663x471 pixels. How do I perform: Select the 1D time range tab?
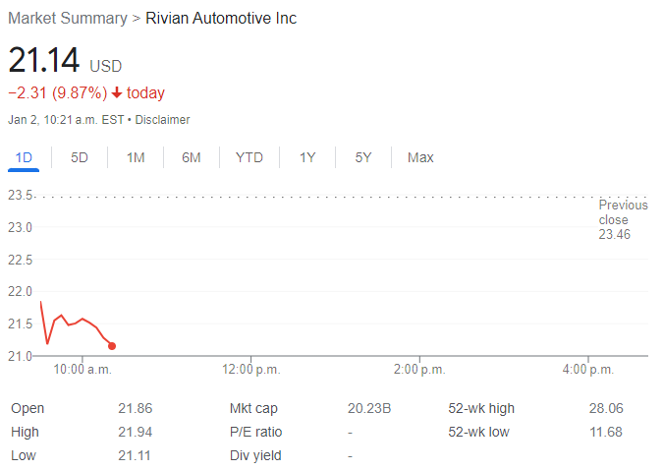pos(24,157)
